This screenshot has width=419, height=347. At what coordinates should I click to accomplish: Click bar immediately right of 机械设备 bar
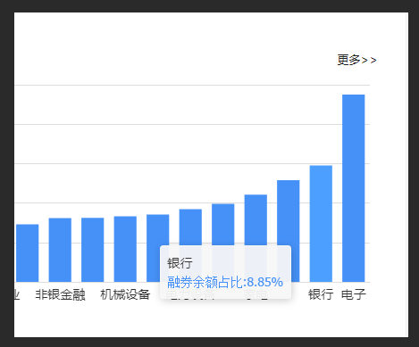pos(158,230)
